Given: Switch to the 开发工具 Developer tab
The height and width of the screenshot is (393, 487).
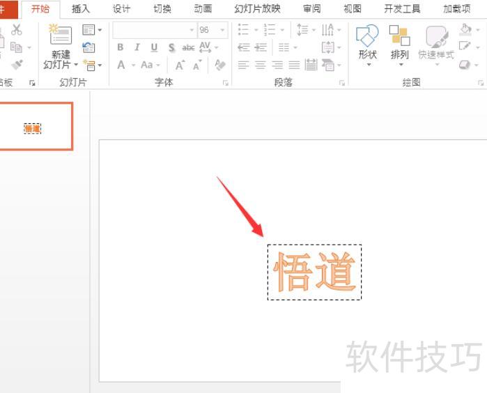Looking at the screenshot, I should click(x=402, y=8).
